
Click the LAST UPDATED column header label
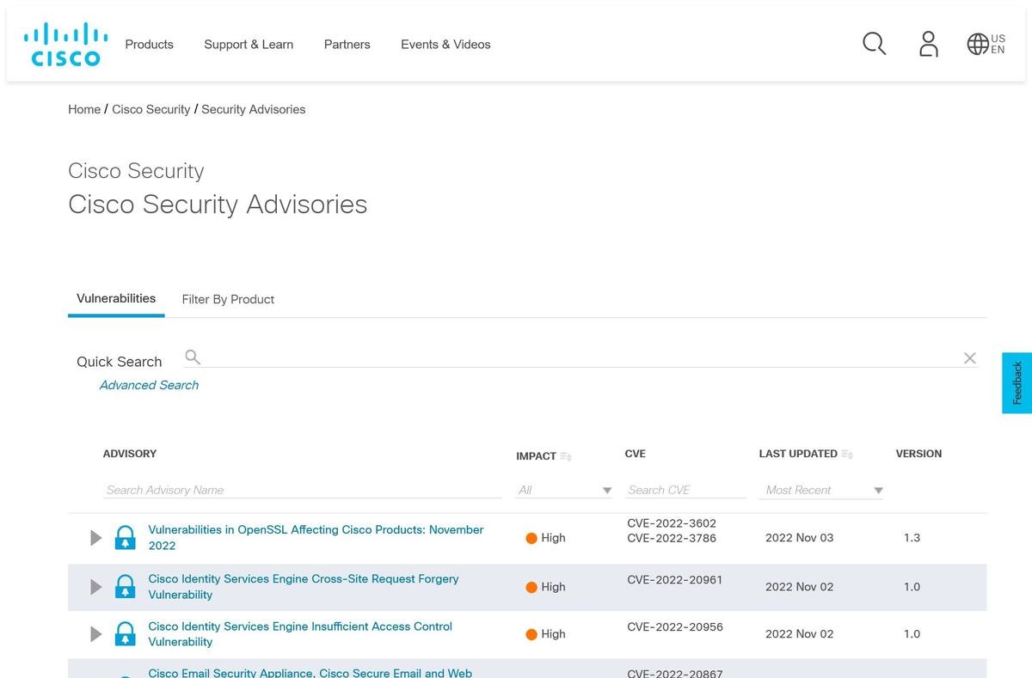(798, 454)
